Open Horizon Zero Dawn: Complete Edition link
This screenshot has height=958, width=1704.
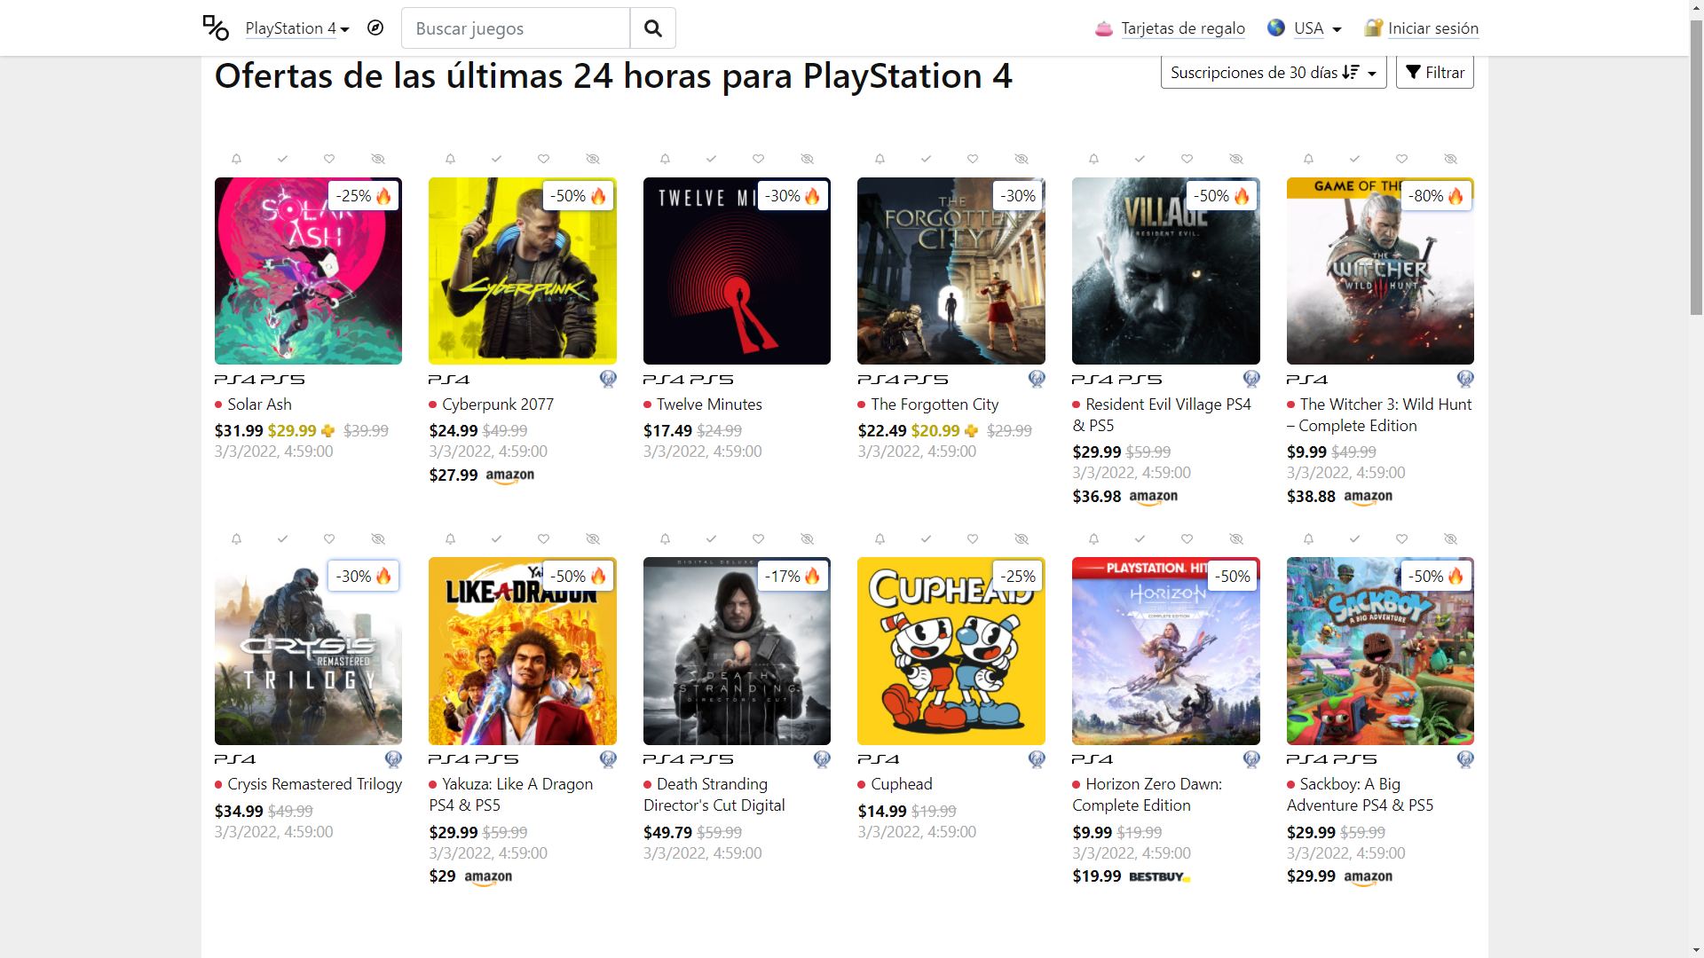(x=1147, y=795)
